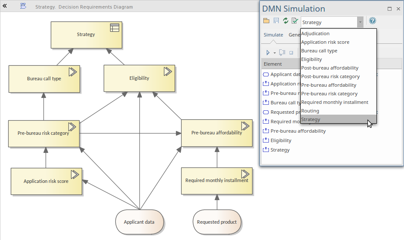404x240 pixels.
Task: Click the stop simulation square icon
Action: [x=291, y=52]
